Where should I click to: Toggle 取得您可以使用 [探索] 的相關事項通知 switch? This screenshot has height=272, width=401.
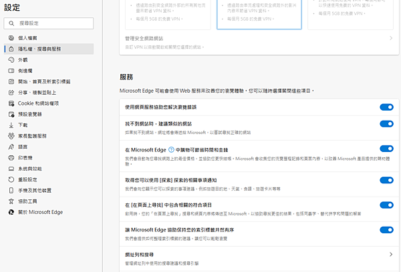[386, 180]
